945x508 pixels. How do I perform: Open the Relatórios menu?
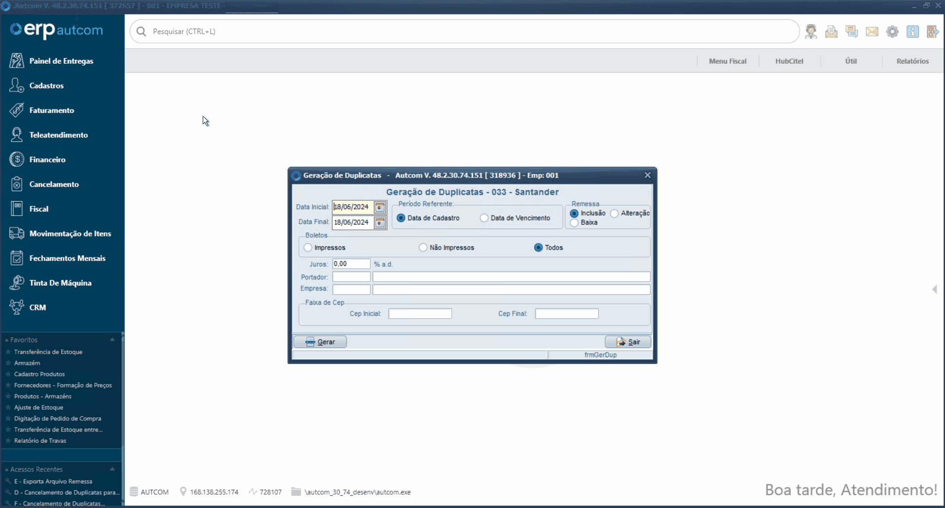[912, 61]
